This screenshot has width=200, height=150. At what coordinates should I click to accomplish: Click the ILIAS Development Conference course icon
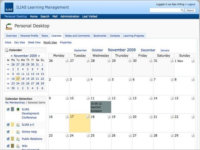tap(18, 109)
